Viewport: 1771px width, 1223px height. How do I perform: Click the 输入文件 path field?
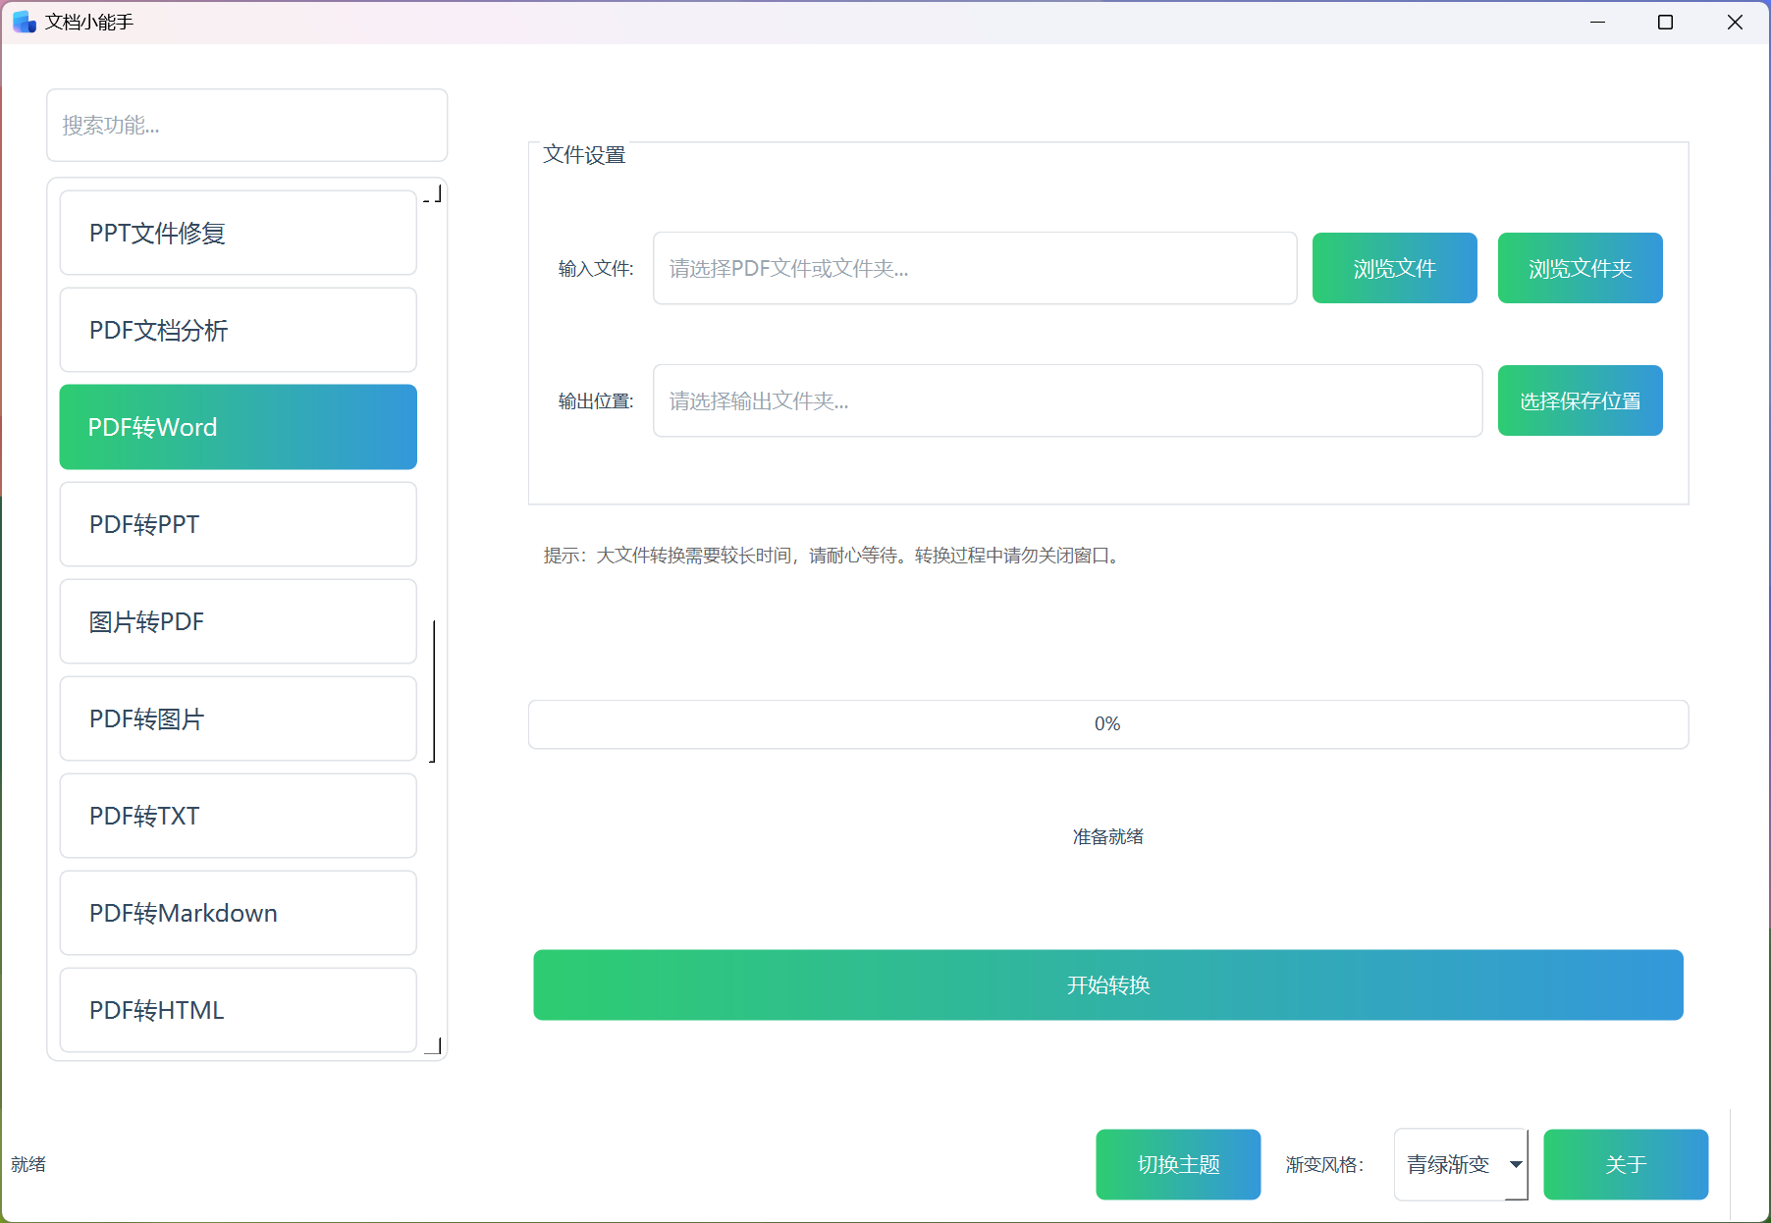click(974, 268)
